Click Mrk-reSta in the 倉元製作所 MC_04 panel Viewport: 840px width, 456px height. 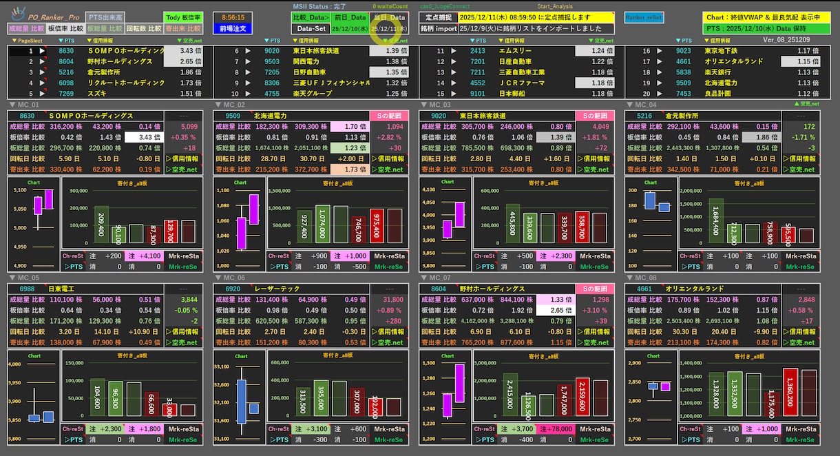(x=800, y=256)
